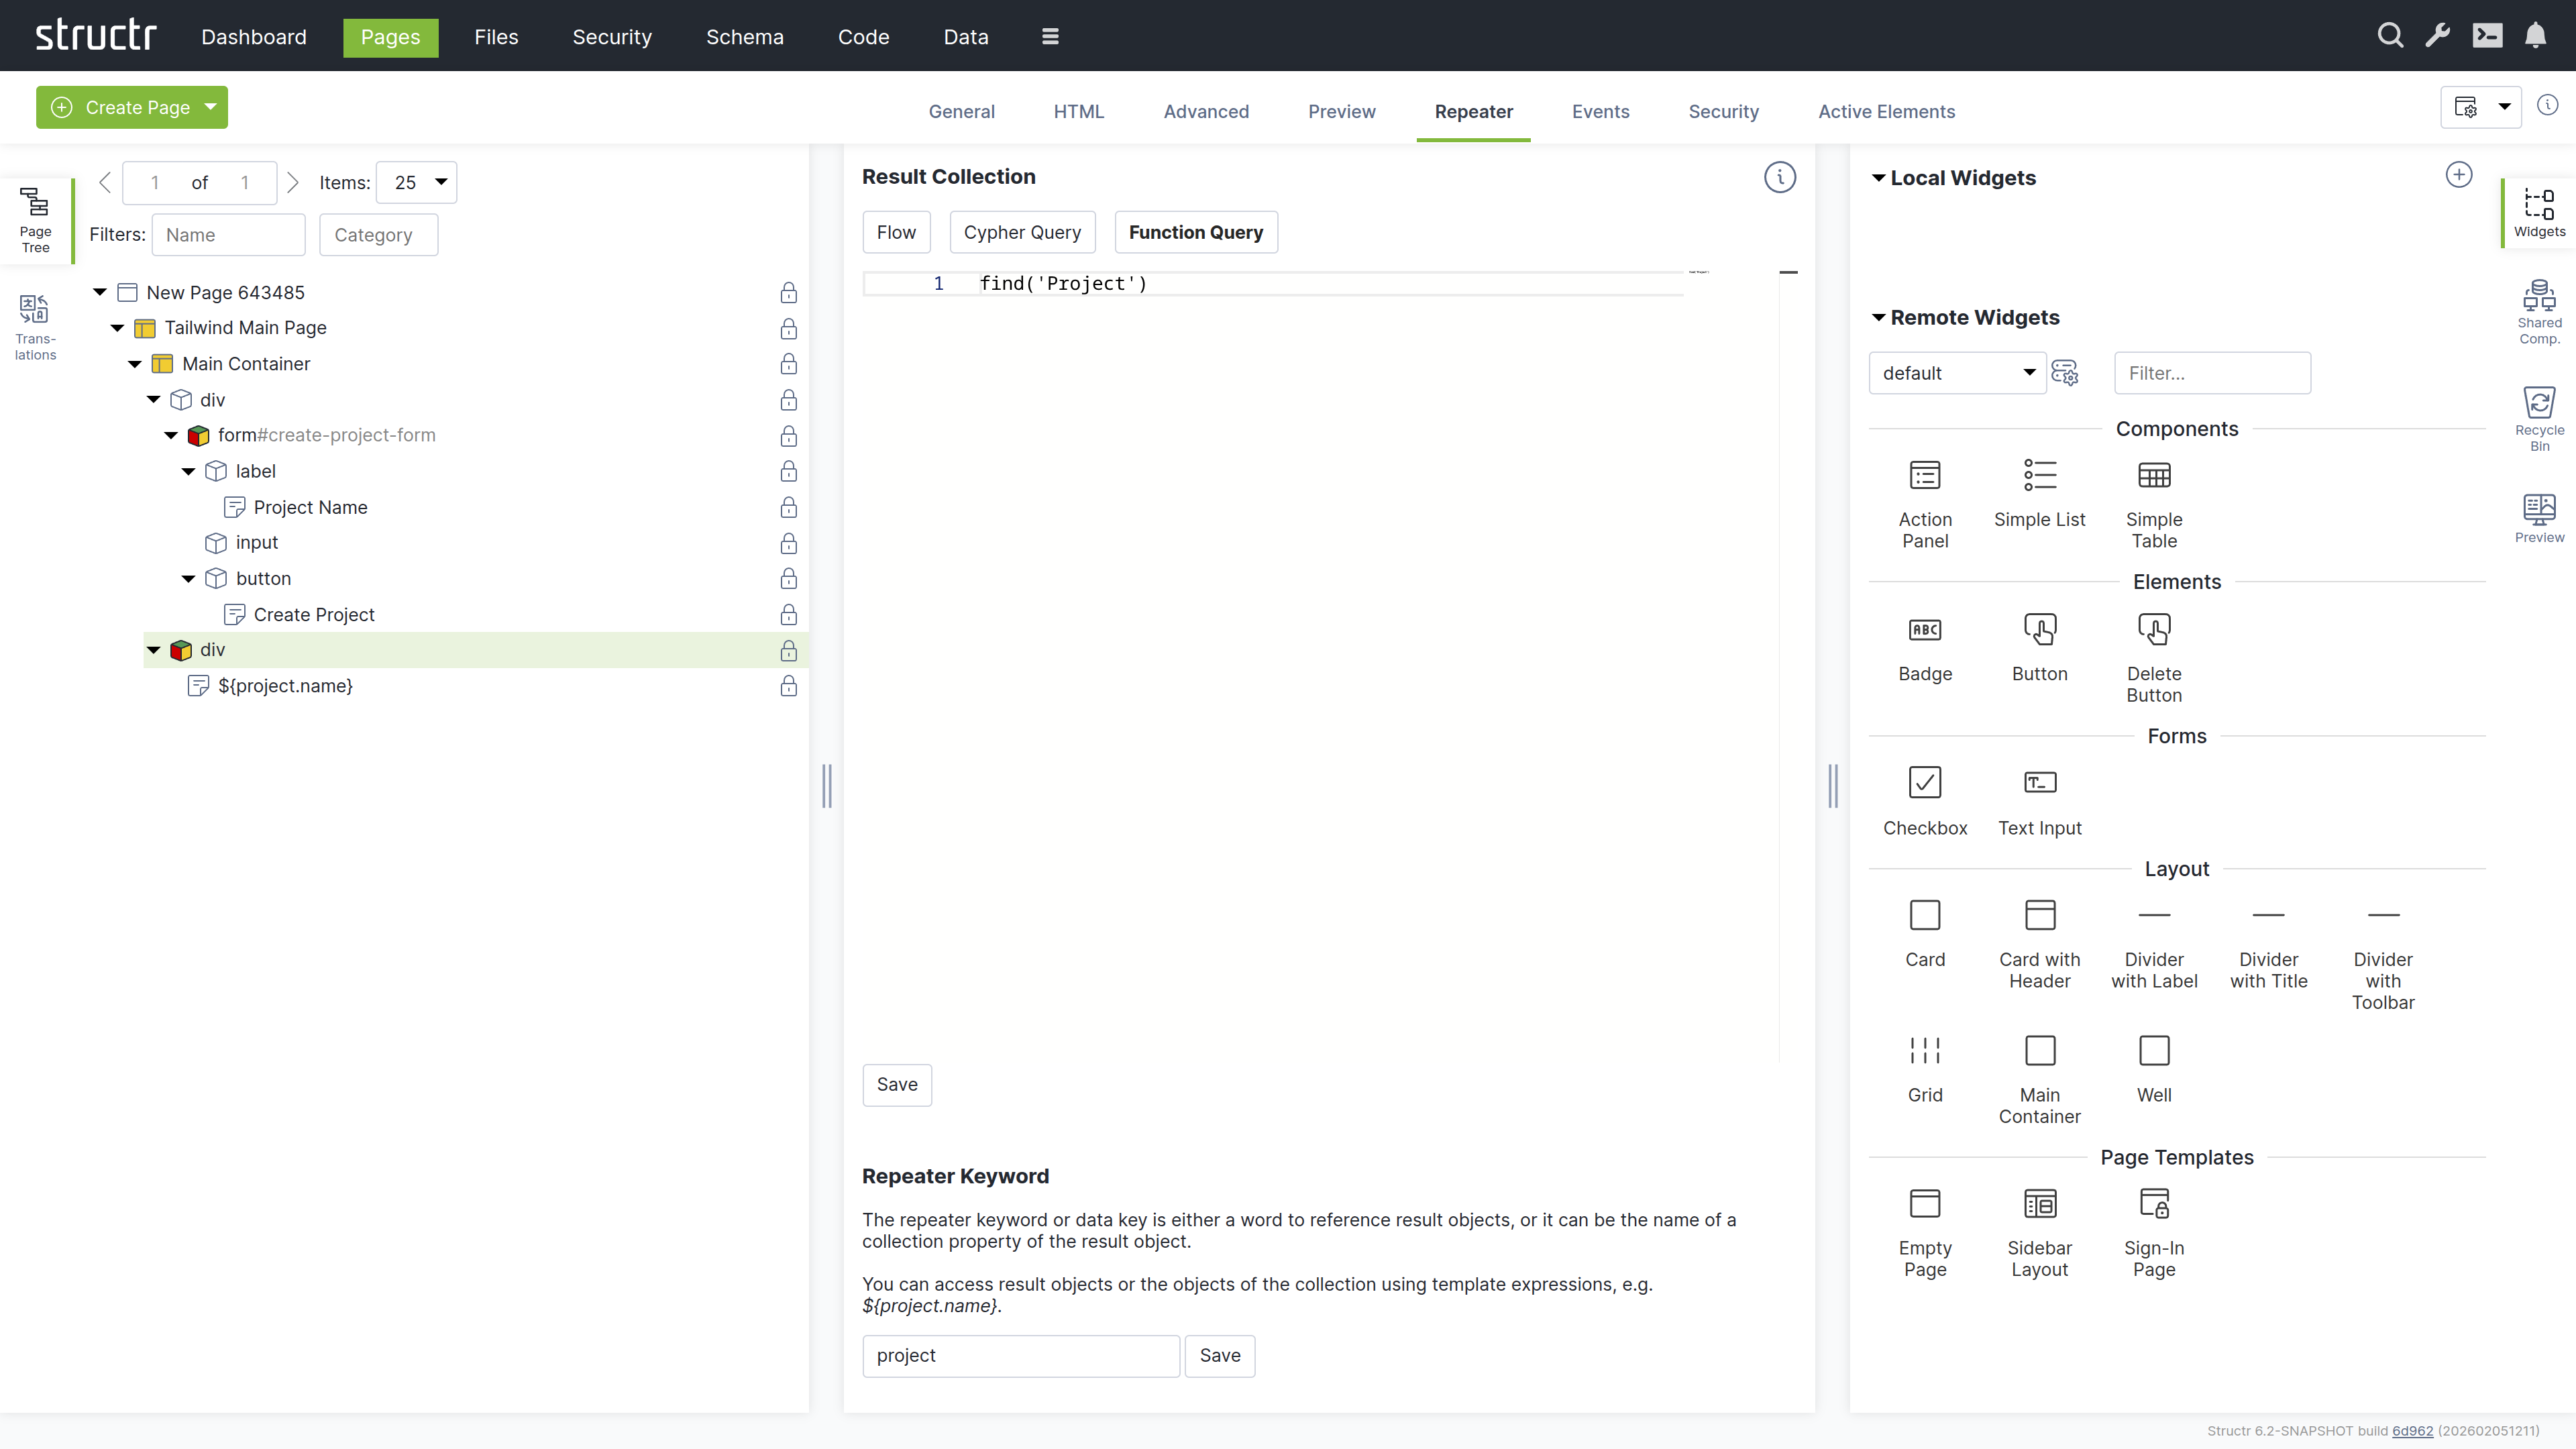Collapse the Main Container tree item
Viewport: 2576px width, 1449px height.
click(135, 364)
